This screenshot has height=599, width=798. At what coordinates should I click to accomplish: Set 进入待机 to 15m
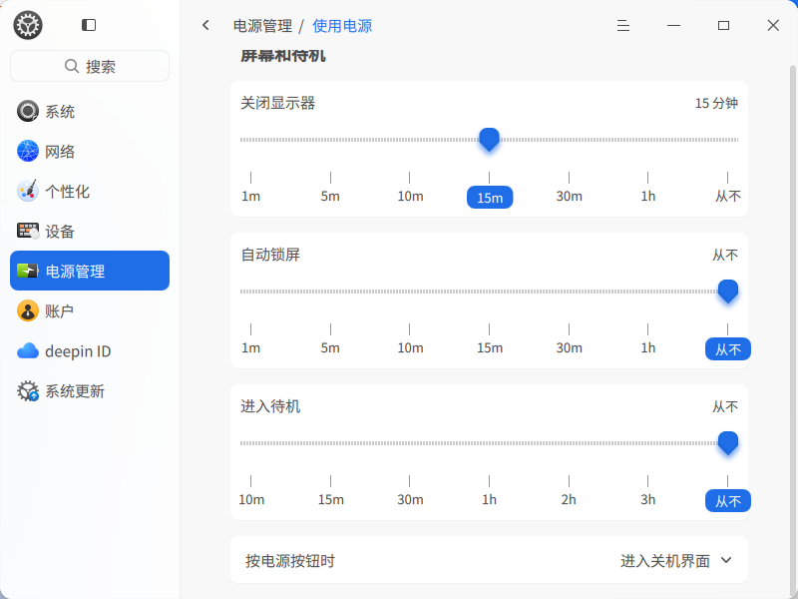[331, 500]
